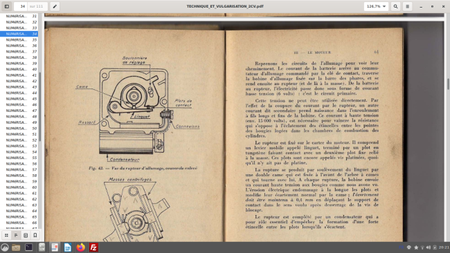Launch FileZilla from the taskbar

(93, 247)
